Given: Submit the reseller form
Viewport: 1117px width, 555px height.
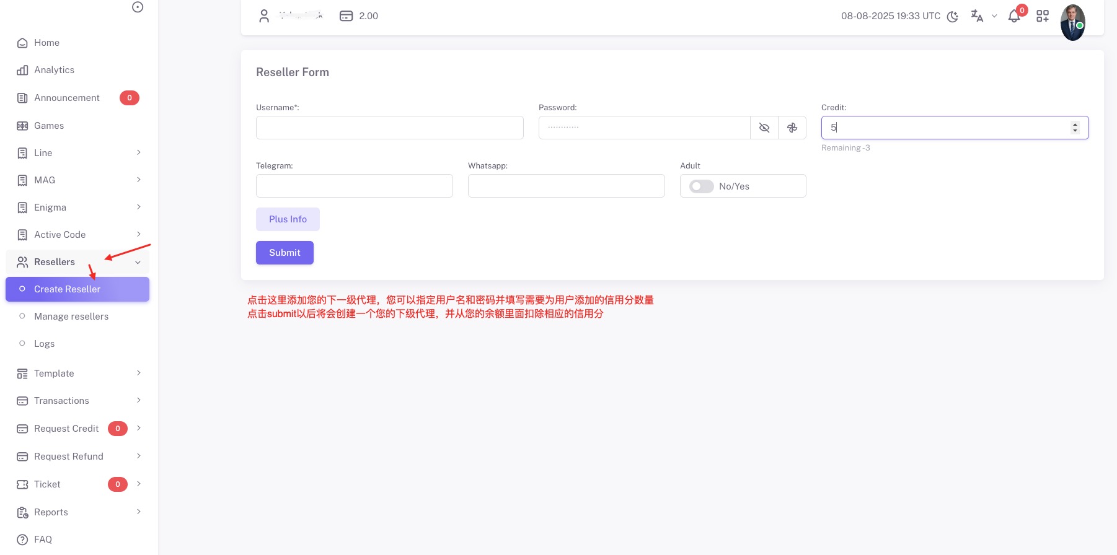Looking at the screenshot, I should (285, 253).
